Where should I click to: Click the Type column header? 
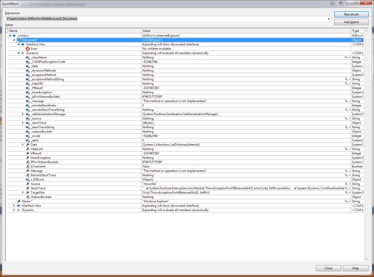coord(357,31)
